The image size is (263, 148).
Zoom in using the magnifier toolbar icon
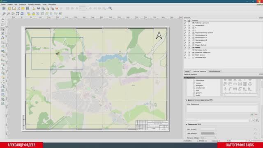click(4, 14)
